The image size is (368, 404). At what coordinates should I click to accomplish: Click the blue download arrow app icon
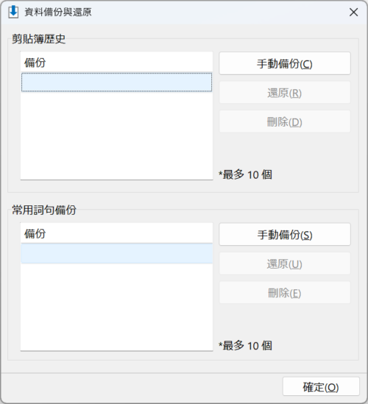pyautogui.click(x=13, y=12)
